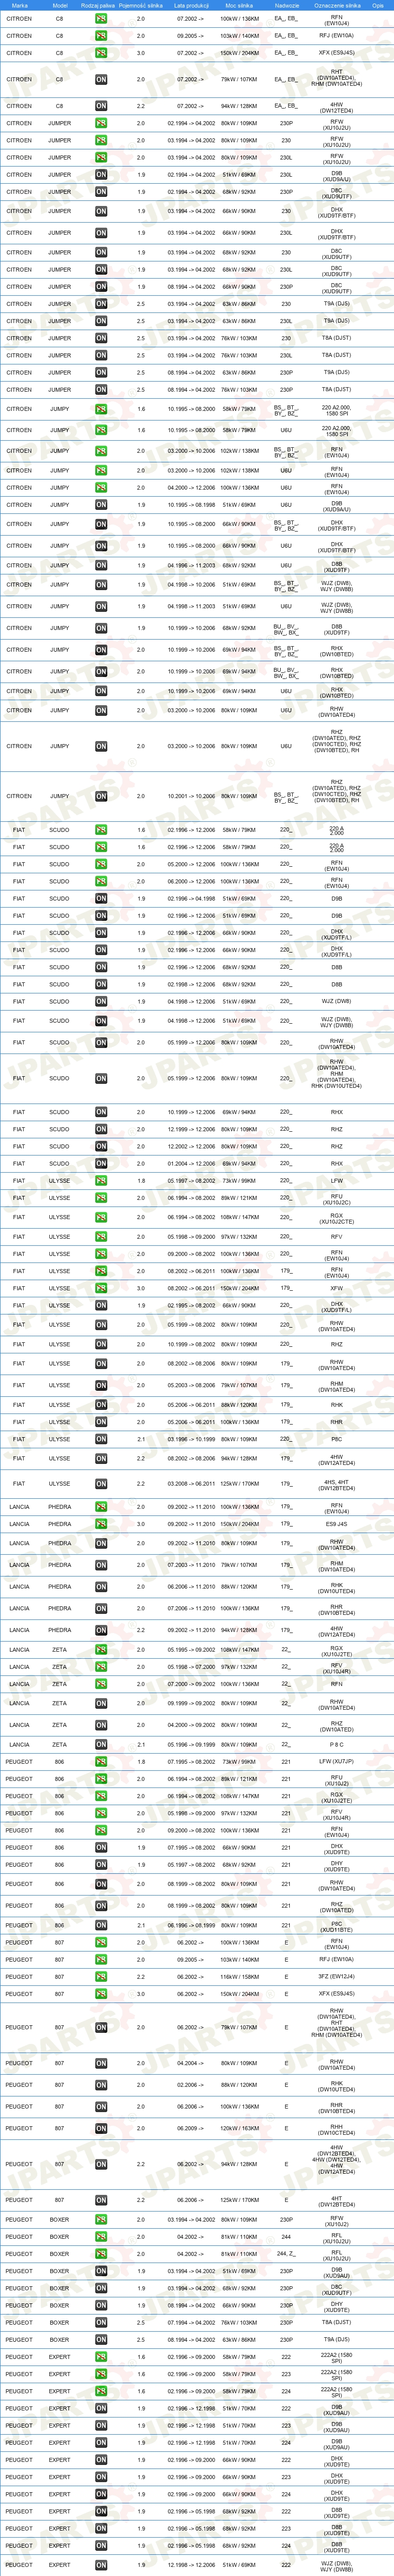Click petrol fuel icon in Citroen C8 RFJ (EW10A) row
This screenshot has width=394, height=2576.
click(x=101, y=36)
